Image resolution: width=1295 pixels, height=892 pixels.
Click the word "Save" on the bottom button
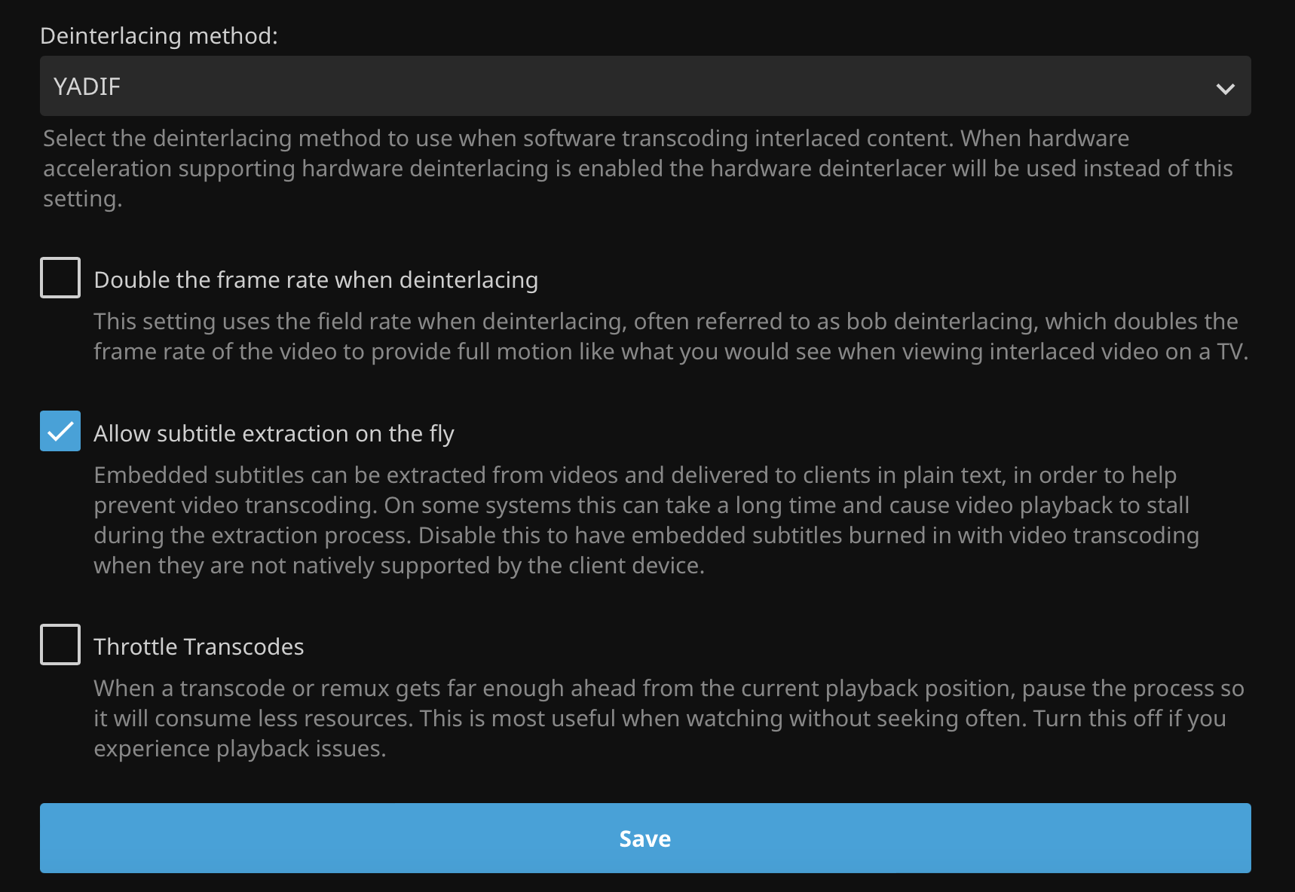tap(645, 839)
